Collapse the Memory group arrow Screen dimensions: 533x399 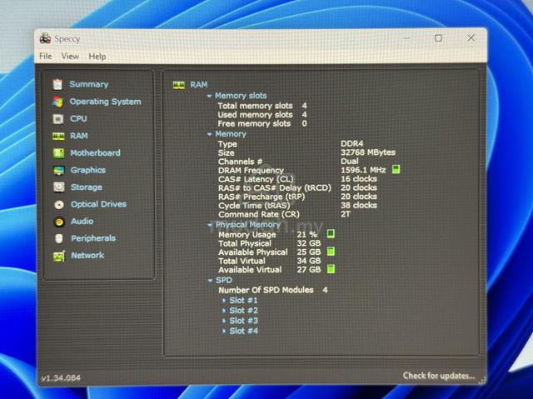[210, 135]
